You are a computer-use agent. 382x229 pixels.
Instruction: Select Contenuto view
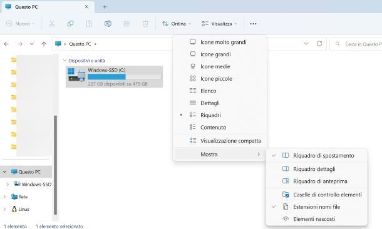220,127
